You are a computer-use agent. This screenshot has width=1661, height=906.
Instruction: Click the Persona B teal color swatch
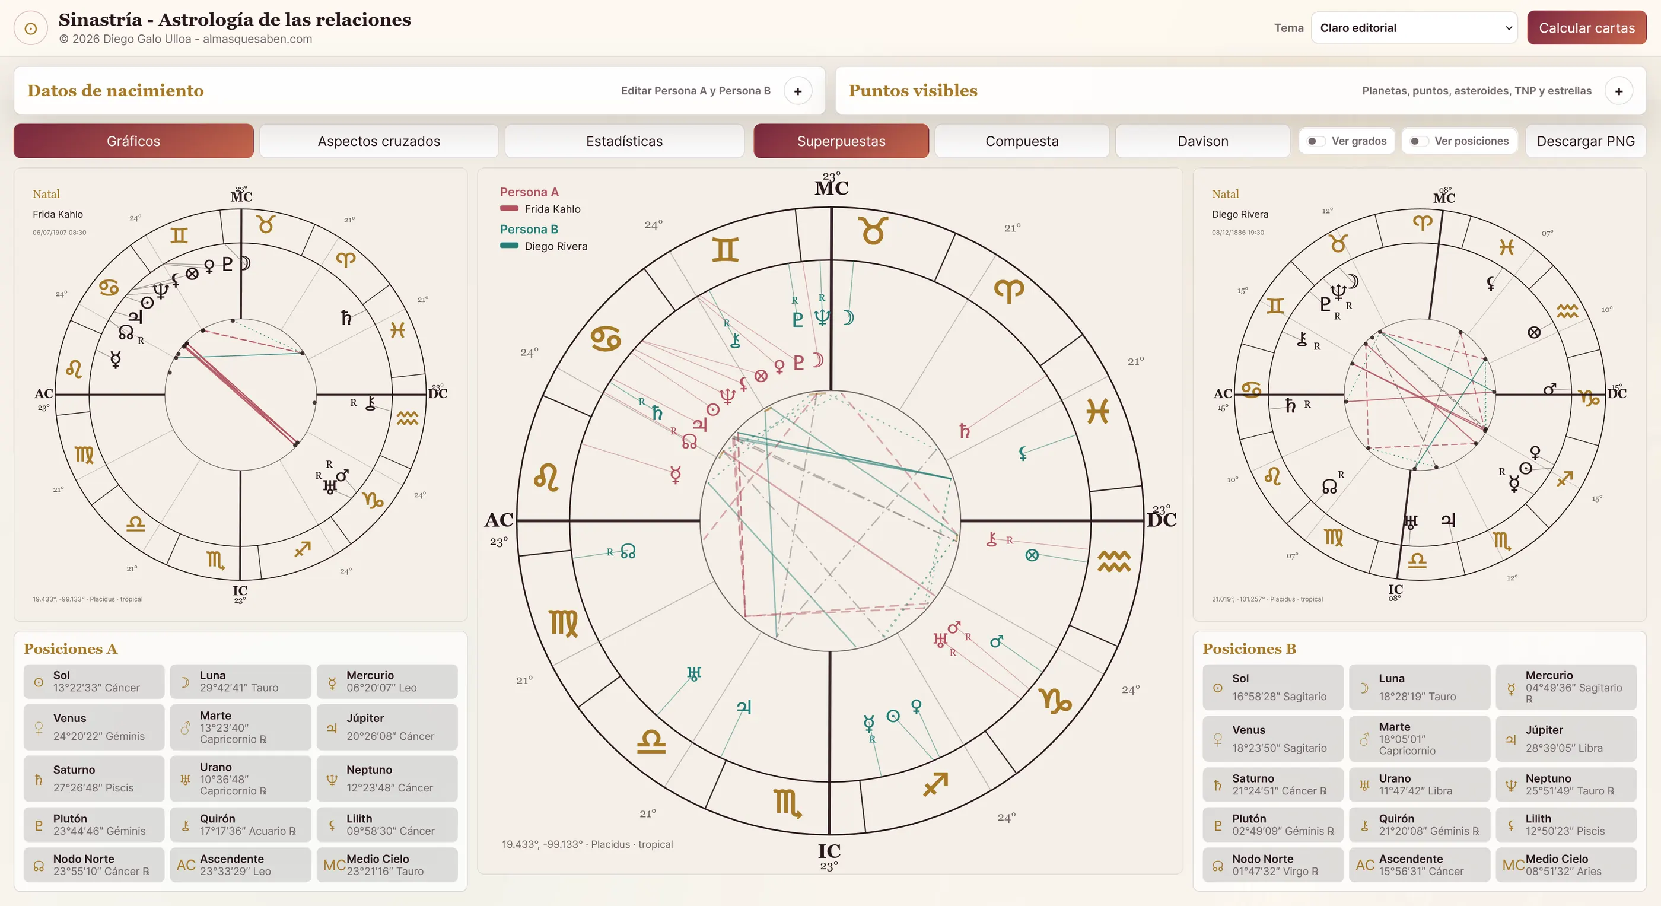(510, 245)
